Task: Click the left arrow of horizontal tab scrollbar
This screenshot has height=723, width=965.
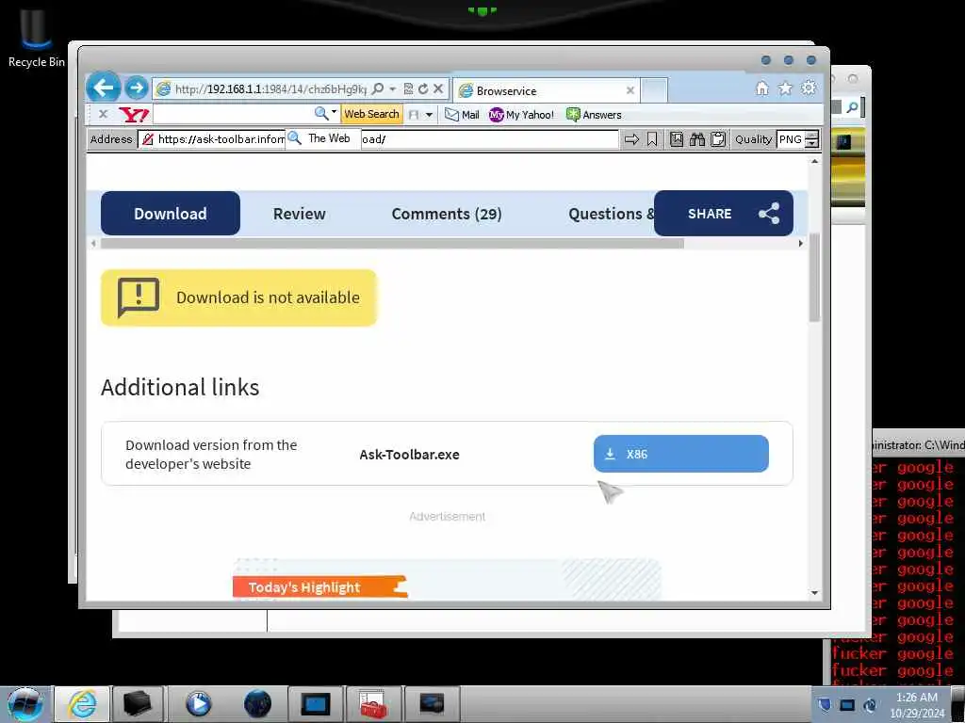Action: (93, 244)
